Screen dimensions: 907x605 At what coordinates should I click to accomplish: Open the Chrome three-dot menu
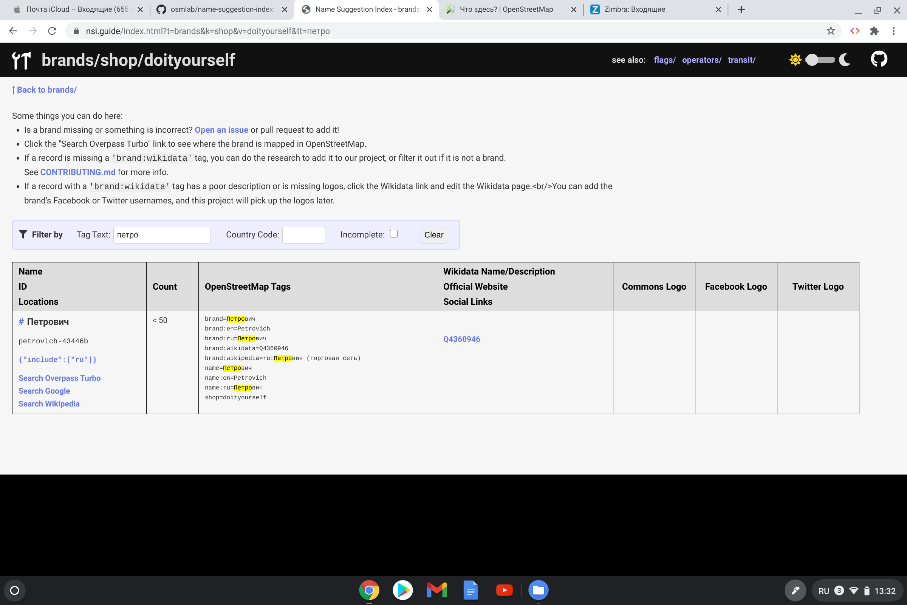(893, 31)
